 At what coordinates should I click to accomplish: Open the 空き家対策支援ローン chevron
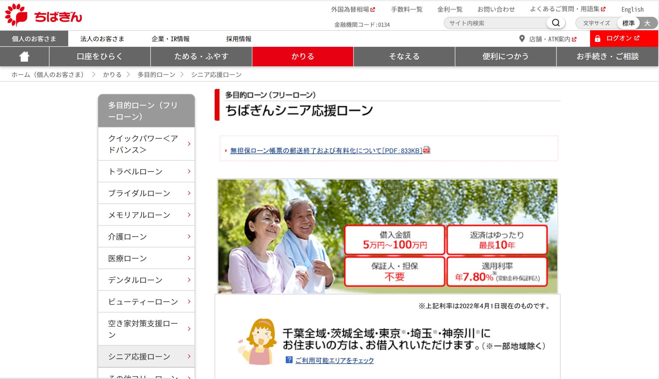tap(189, 329)
